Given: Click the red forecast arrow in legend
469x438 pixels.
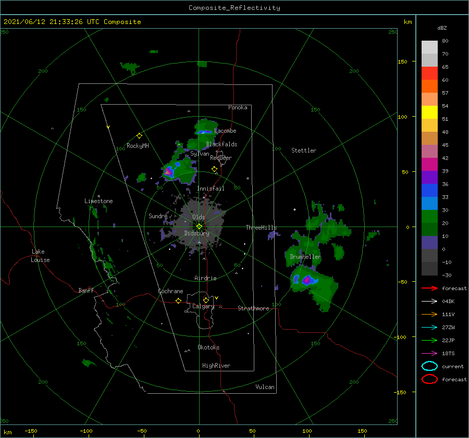Looking at the screenshot, I should tap(429, 288).
